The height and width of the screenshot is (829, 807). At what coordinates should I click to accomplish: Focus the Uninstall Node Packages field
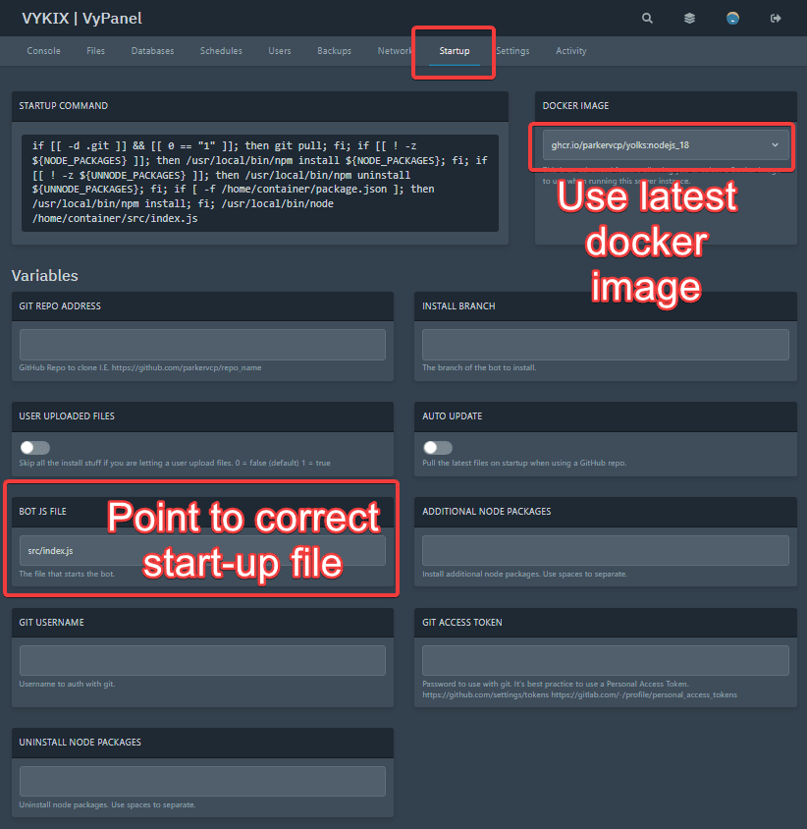pos(202,781)
